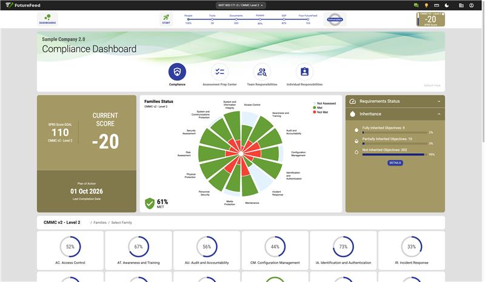Click the CMMC v2 - Level 2 breadcrumb
The width and height of the screenshot is (485, 282).
(x=62, y=222)
